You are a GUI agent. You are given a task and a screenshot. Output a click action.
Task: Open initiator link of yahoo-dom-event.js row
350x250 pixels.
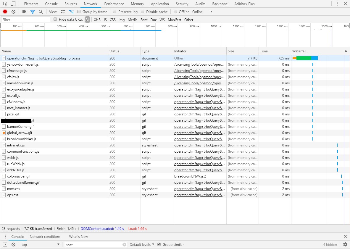click(199, 64)
